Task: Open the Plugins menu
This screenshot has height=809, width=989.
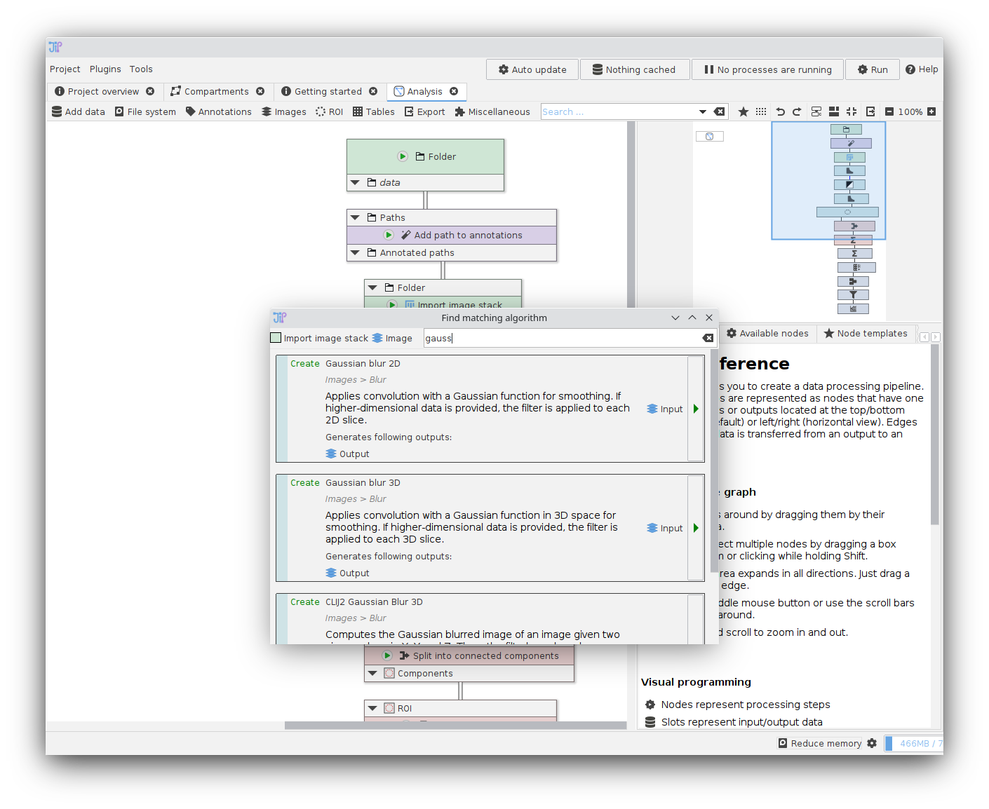Action: (x=105, y=69)
